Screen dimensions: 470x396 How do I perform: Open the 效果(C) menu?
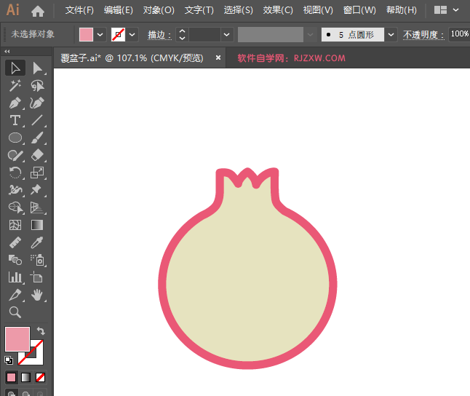(x=278, y=10)
